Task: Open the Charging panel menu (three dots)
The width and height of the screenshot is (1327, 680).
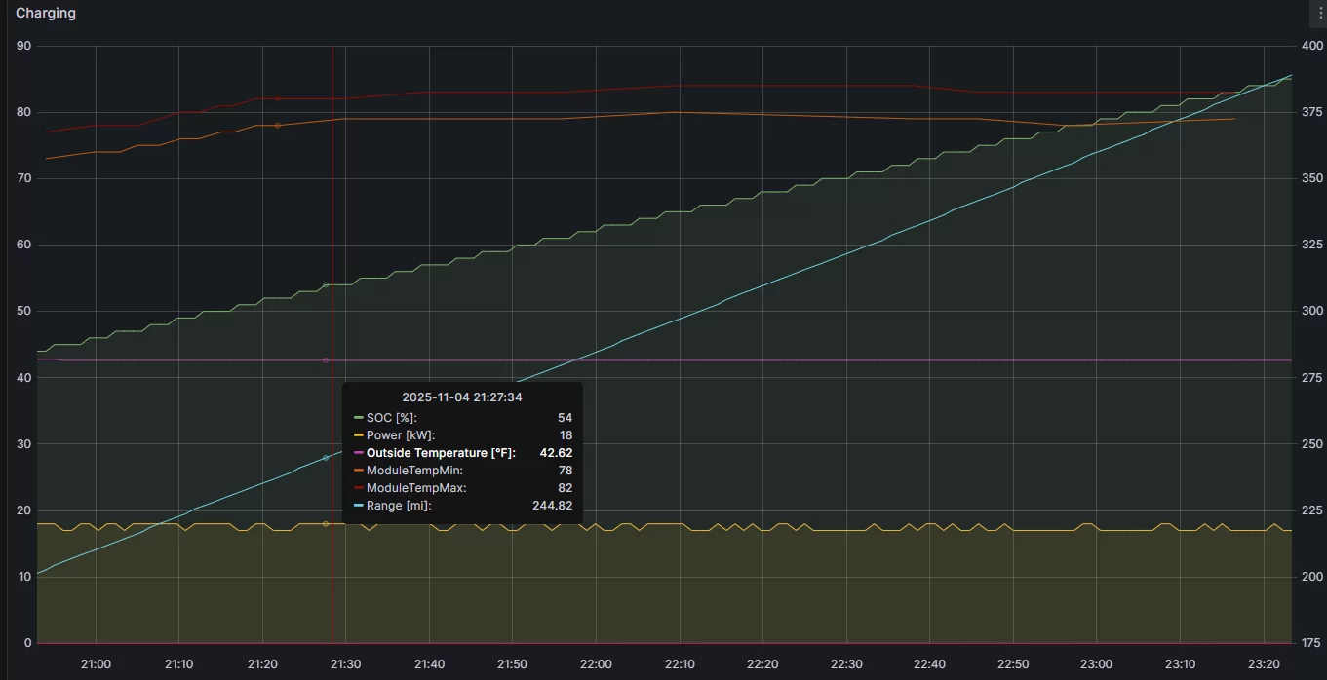Action: [x=1321, y=14]
